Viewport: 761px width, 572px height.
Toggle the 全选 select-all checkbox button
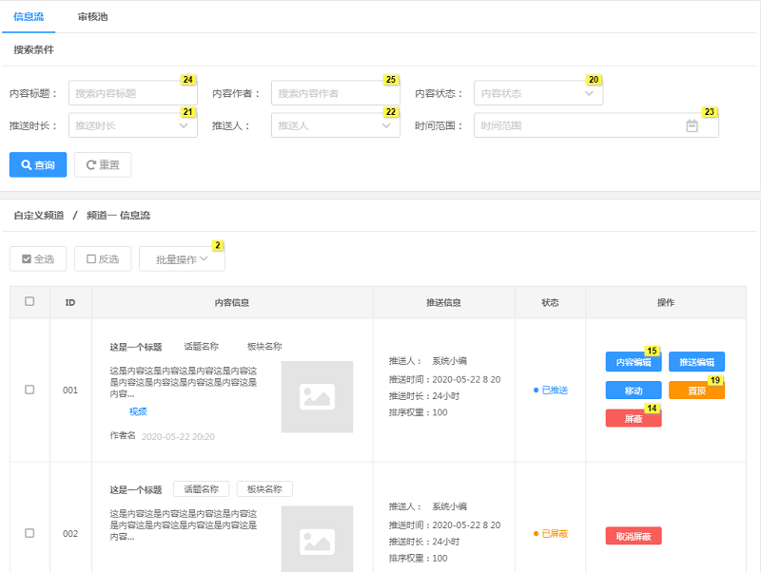[x=38, y=258]
